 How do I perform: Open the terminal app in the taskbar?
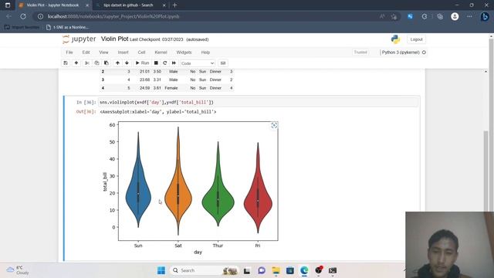[x=333, y=270]
